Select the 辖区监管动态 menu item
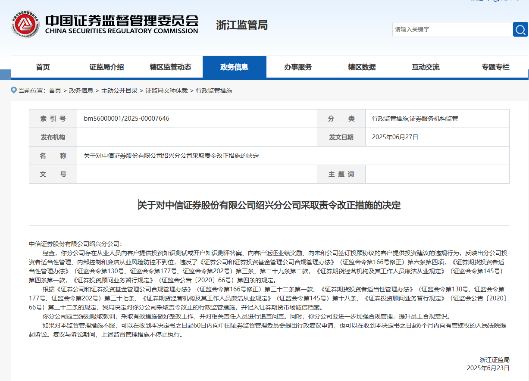529x381 pixels. point(170,67)
